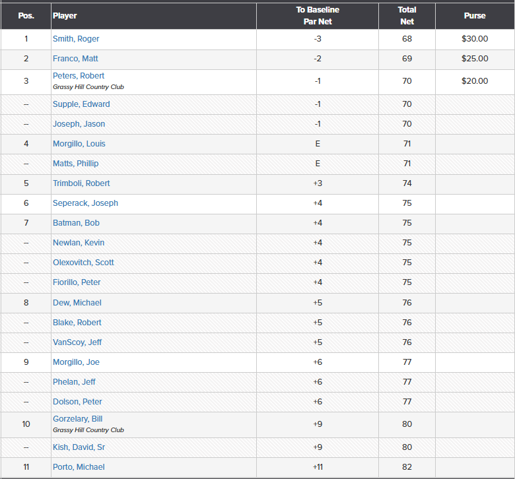This screenshot has width=515, height=479.
Task: Click Morgillo, Louis player name
Action: click(x=79, y=144)
